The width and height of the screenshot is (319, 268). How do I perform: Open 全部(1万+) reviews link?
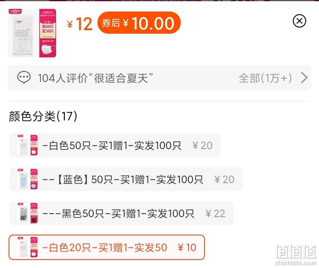tap(265, 78)
